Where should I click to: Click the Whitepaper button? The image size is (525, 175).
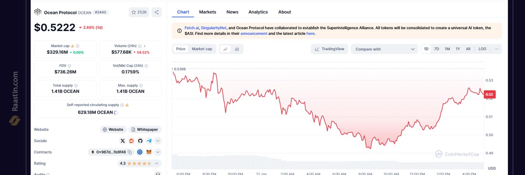(x=145, y=129)
